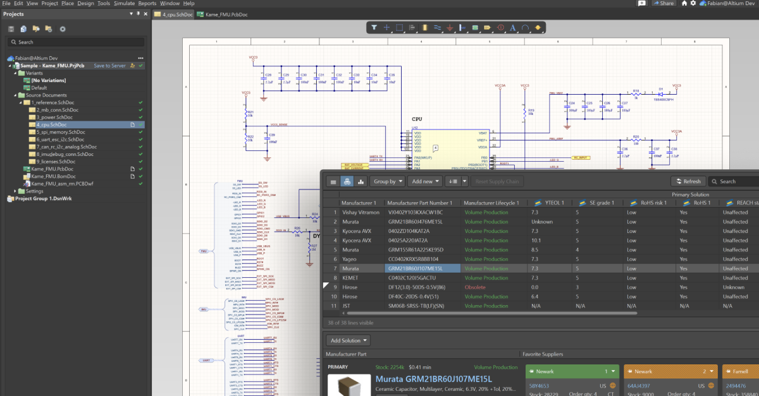Place a GND power port
The height and width of the screenshot is (396, 759).
[x=449, y=27]
